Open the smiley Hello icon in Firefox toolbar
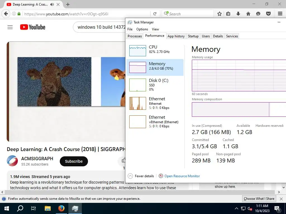The width and height of the screenshot is (286, 214). (x=258, y=14)
